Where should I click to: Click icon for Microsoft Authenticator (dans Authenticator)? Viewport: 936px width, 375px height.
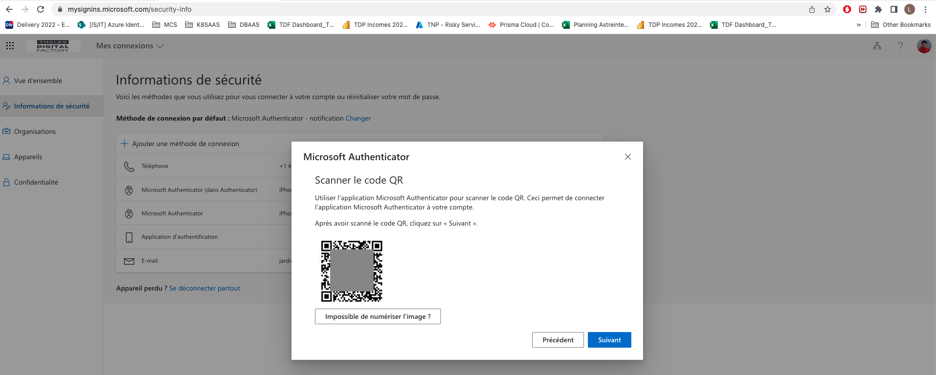click(x=129, y=190)
